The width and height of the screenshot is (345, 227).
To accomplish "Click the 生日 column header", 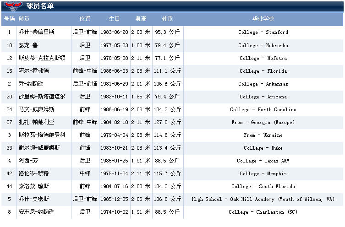I will click(114, 19).
